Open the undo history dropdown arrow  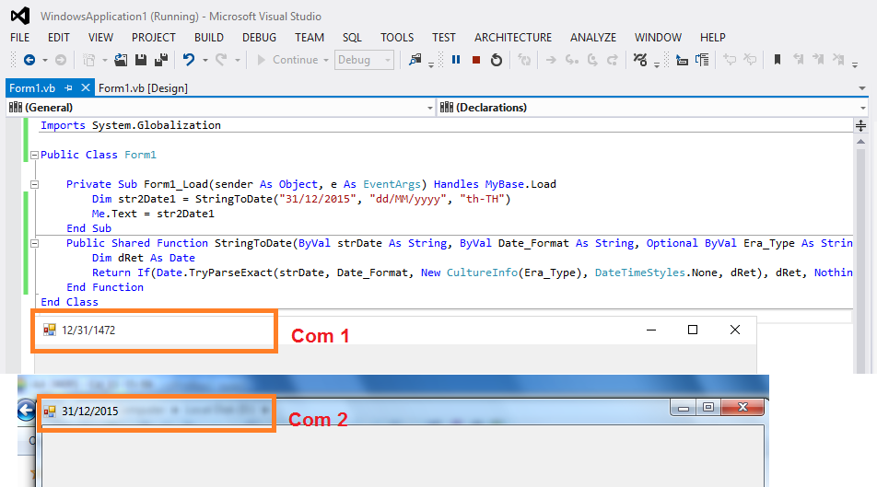[x=205, y=60]
